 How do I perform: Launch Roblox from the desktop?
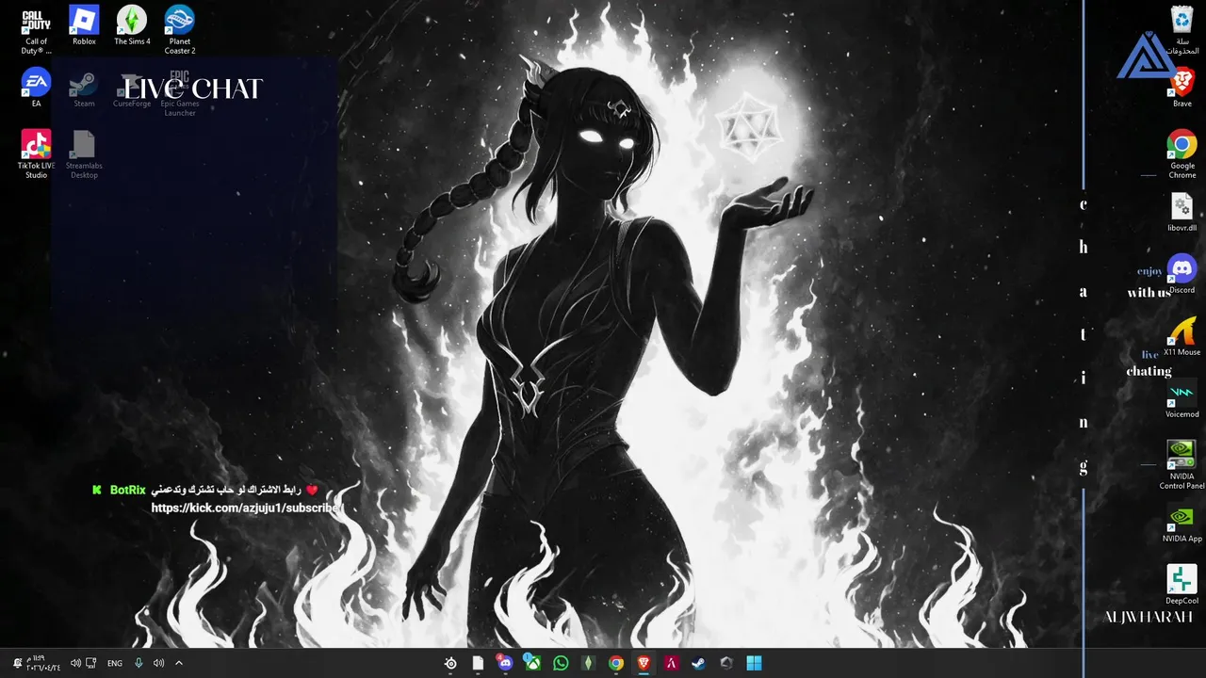[84, 26]
